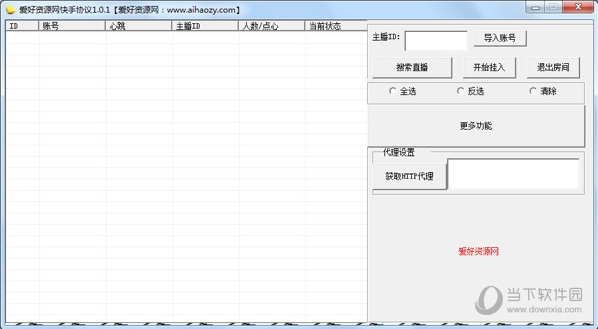Click the 搜索直播 button
This screenshot has width=598, height=329.
coord(412,68)
